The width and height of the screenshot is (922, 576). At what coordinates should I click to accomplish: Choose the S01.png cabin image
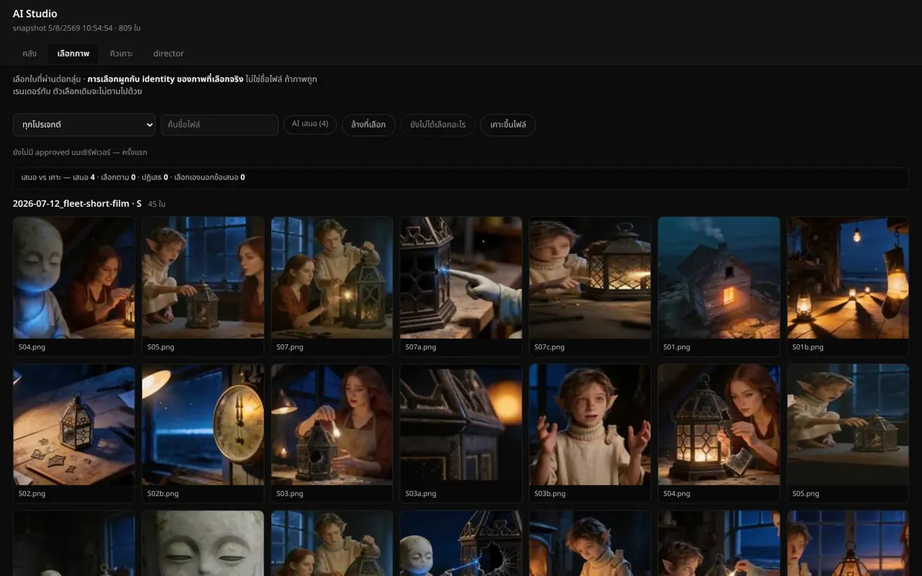[x=719, y=286]
